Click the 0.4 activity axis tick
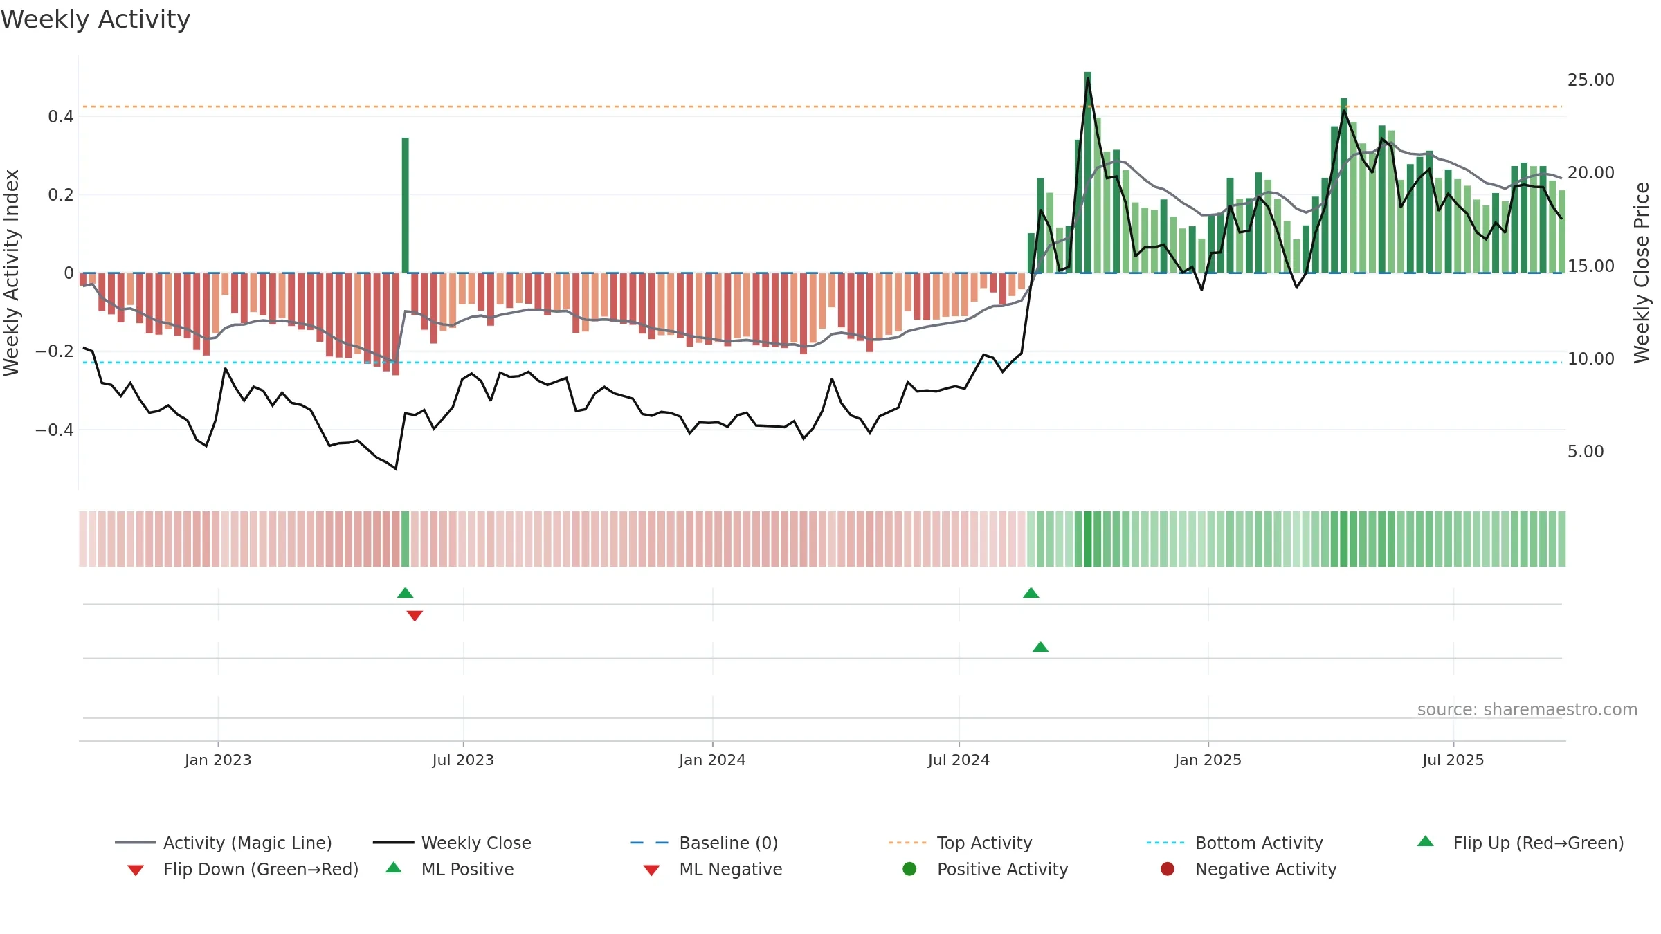This screenshot has height=934, width=1661. (61, 117)
